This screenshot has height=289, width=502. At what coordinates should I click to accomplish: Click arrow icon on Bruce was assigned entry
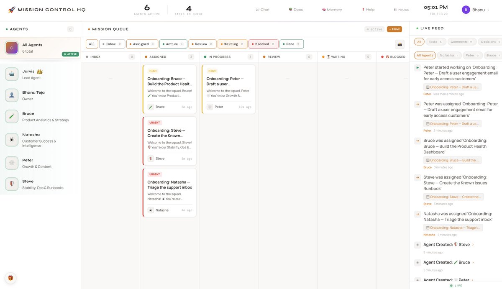pyautogui.click(x=417, y=141)
